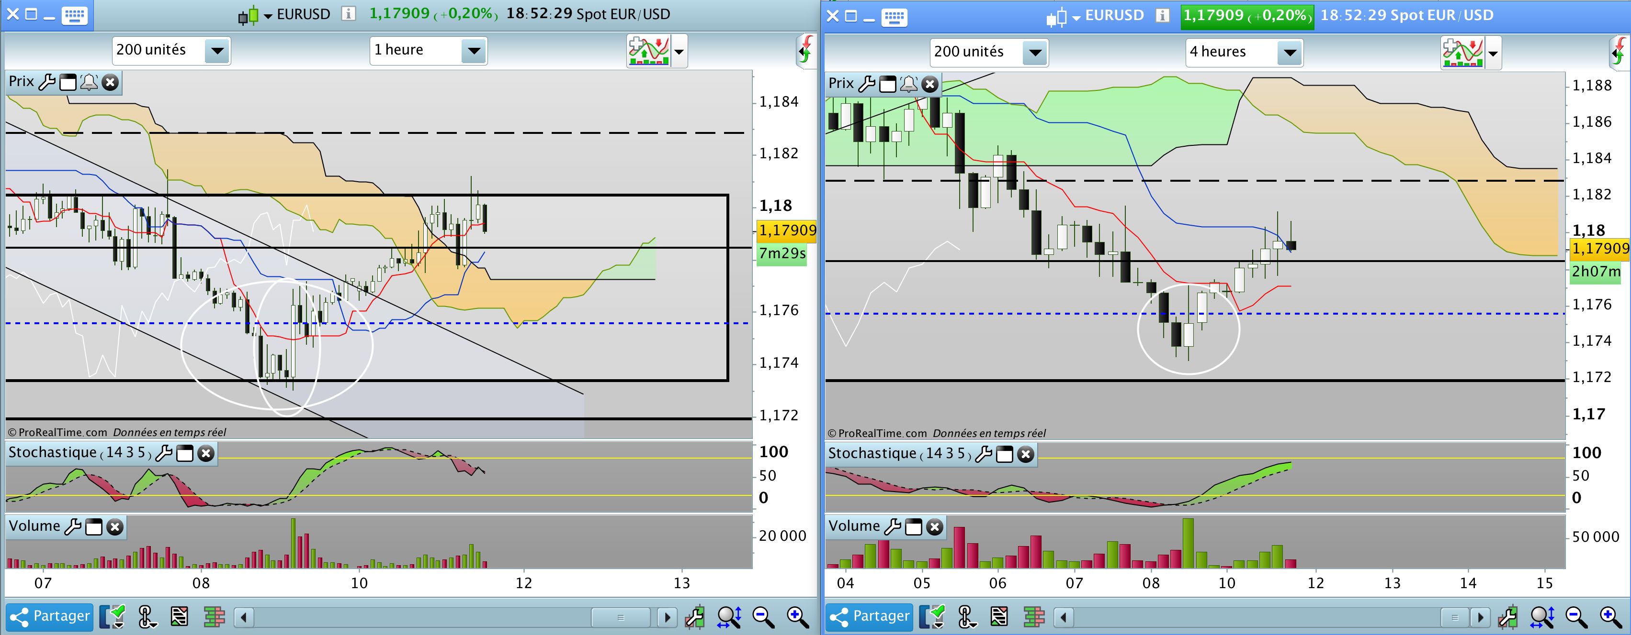Remove Stochastique indicator in left chart
The width and height of the screenshot is (1631, 635).
[x=206, y=453]
